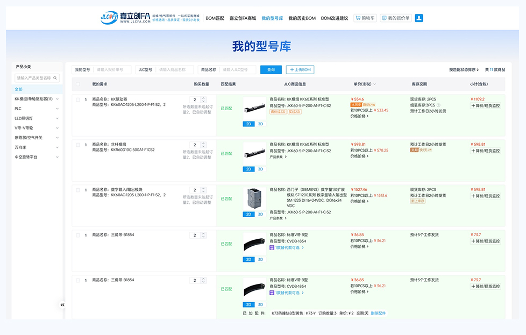Go to BOM匹配 in top navigation
This screenshot has height=335, width=526.
coord(215,18)
